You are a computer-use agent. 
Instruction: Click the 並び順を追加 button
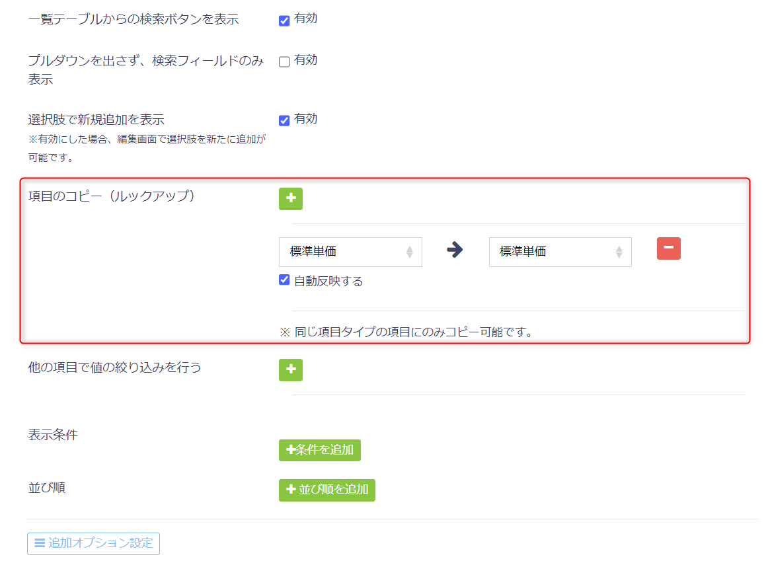pyautogui.click(x=326, y=490)
